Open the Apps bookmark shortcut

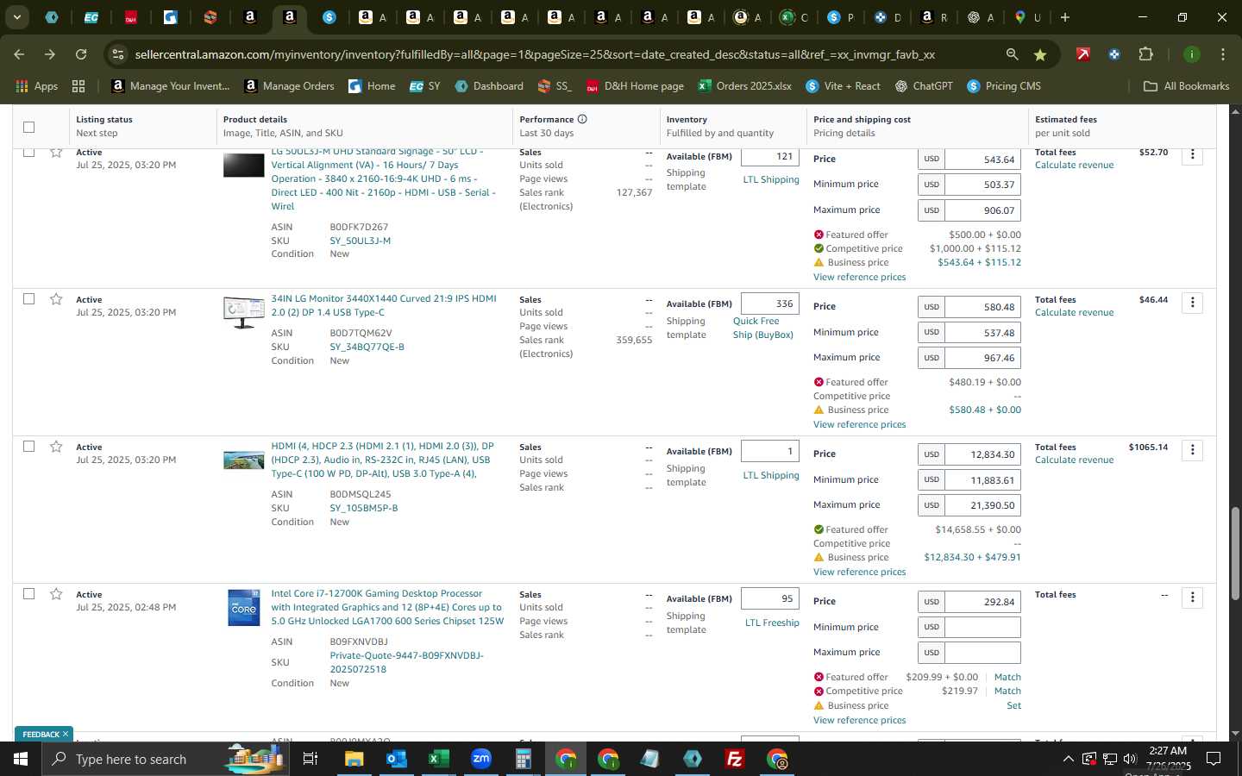(x=36, y=86)
